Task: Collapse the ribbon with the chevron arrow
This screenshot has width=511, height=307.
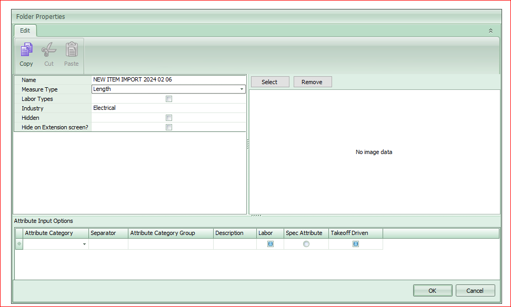Action: tap(490, 30)
